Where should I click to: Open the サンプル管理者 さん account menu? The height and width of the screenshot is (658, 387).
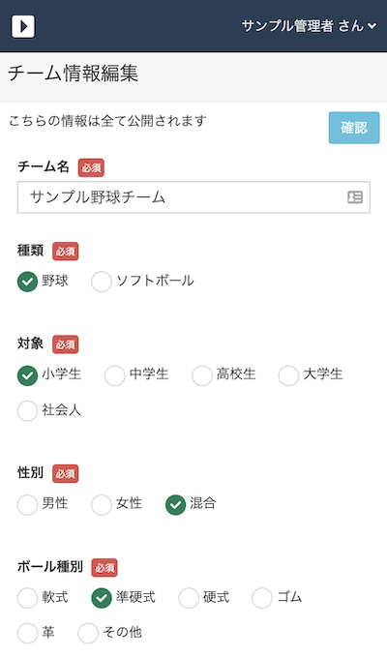309,26
